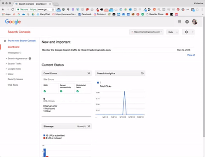
Task: Open the Chrome three-dot menu
Action: coord(202,9)
